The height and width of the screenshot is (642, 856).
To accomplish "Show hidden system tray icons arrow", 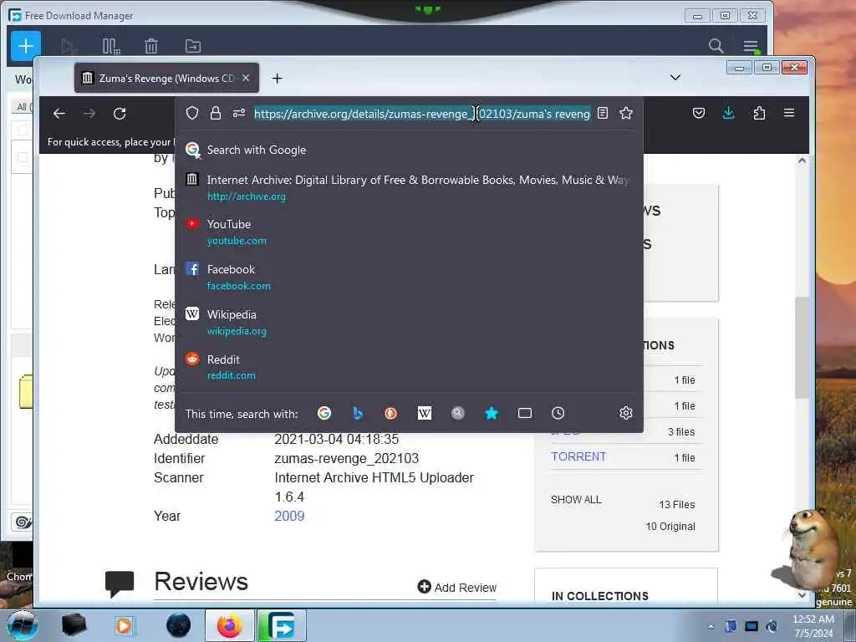I will tap(711, 626).
